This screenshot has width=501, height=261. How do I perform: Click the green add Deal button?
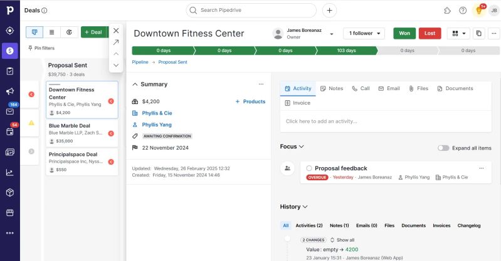[94, 32]
